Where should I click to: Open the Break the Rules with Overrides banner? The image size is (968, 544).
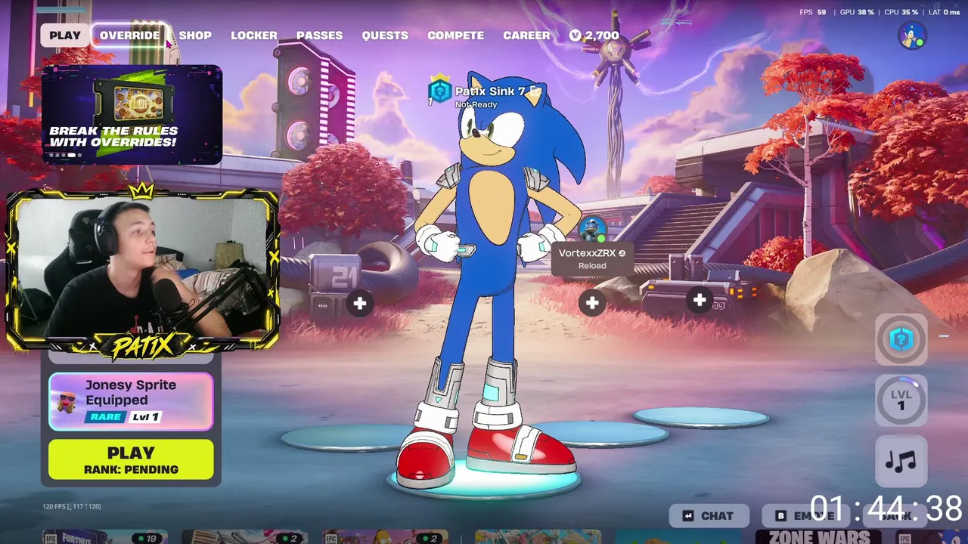point(132,114)
